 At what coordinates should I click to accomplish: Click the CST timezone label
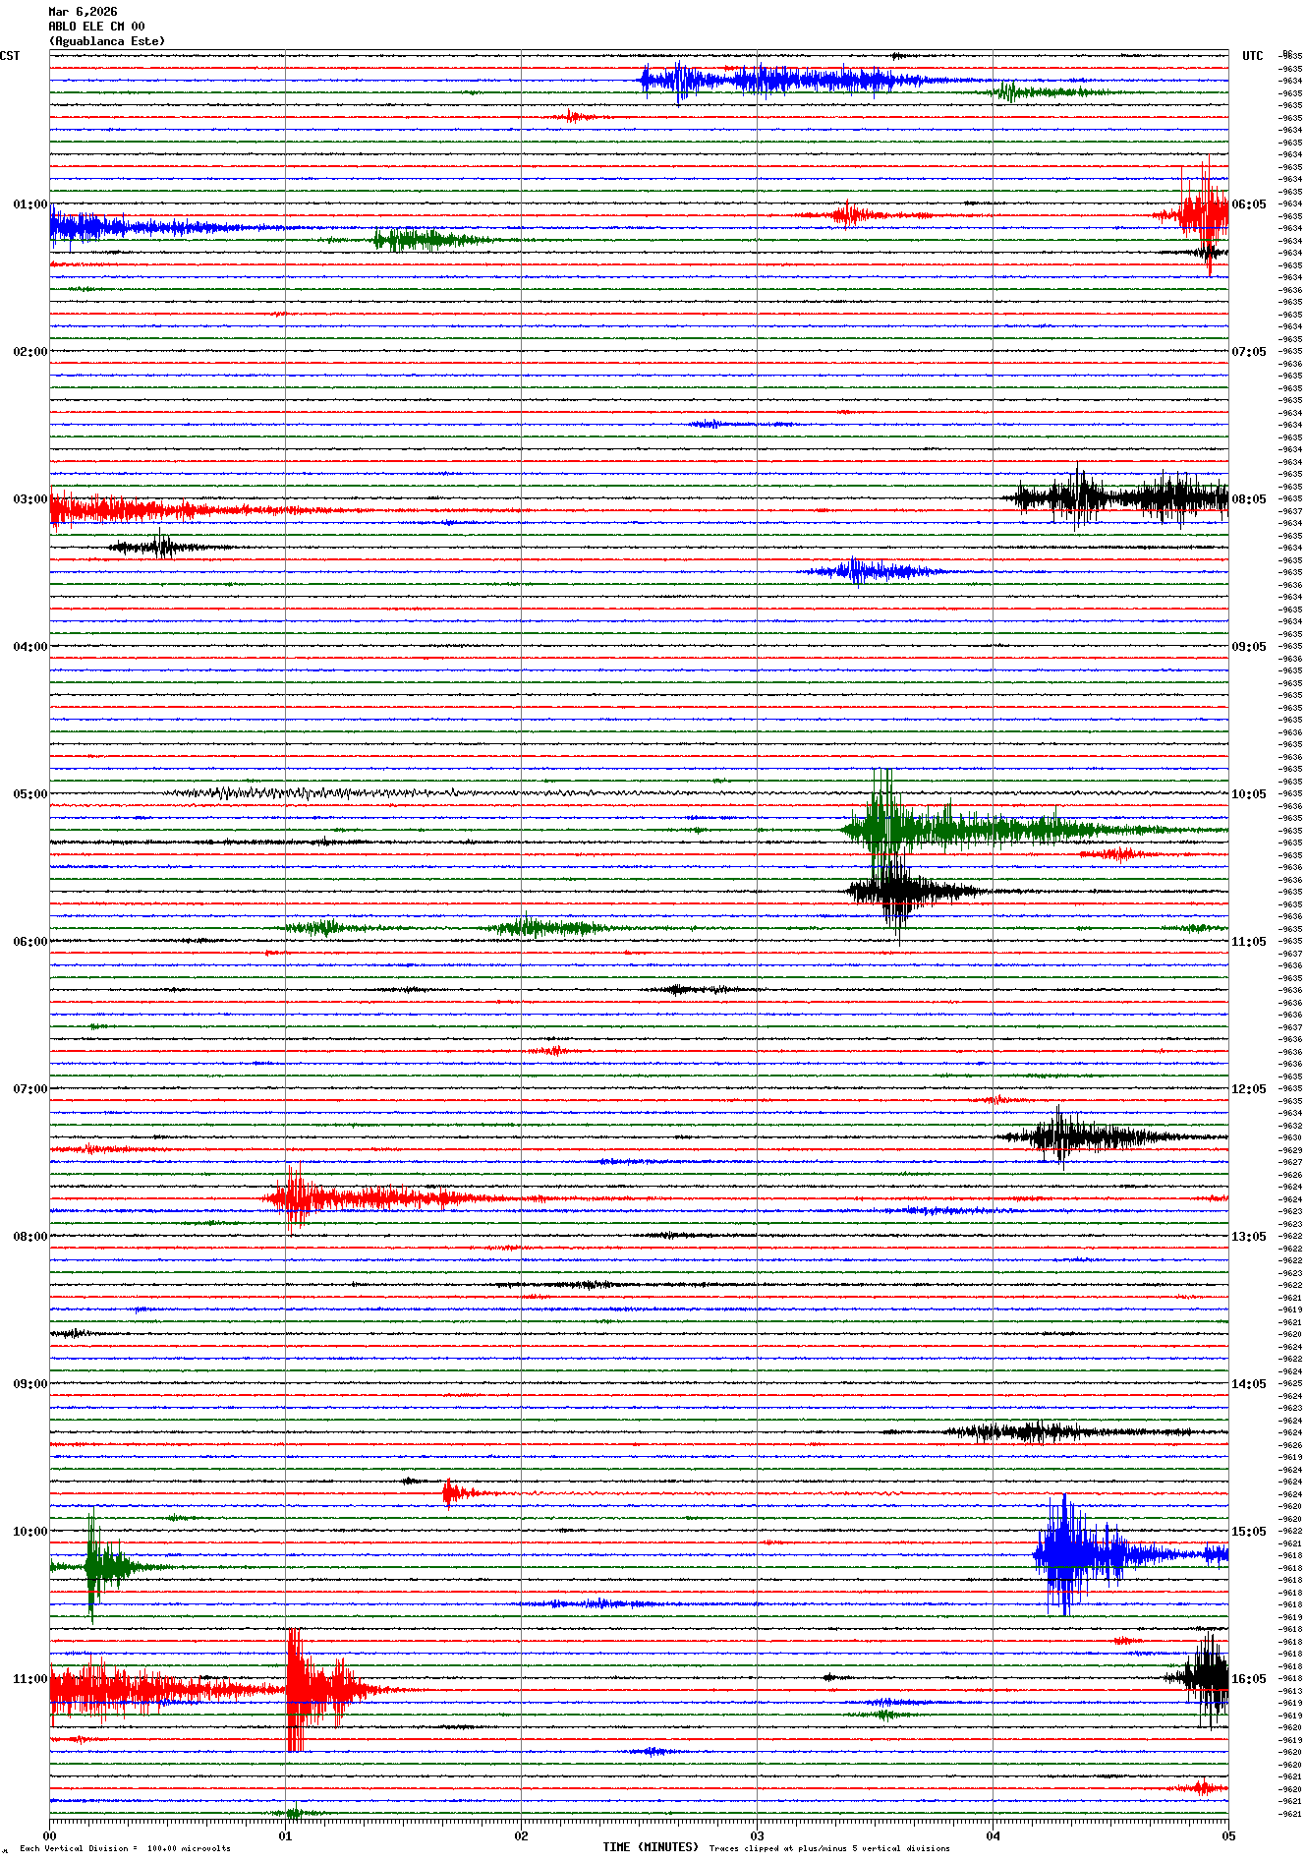point(10,56)
